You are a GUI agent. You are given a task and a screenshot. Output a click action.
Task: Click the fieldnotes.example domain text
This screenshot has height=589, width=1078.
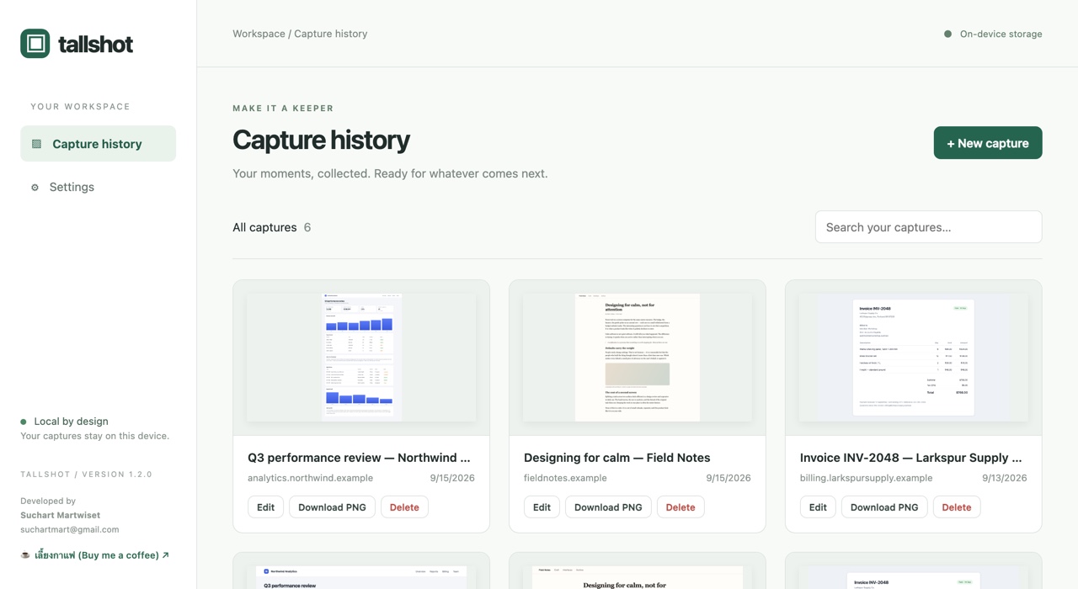[565, 478]
